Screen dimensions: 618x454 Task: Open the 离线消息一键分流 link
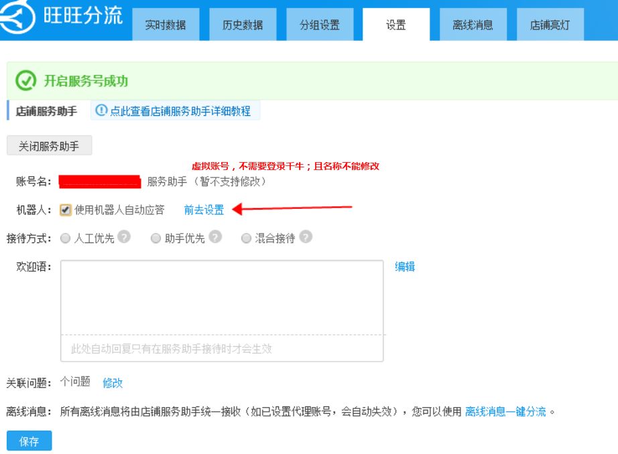(x=505, y=411)
